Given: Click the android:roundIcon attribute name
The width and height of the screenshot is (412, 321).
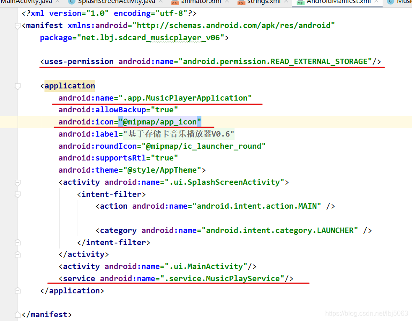Looking at the screenshot, I should [97, 146].
